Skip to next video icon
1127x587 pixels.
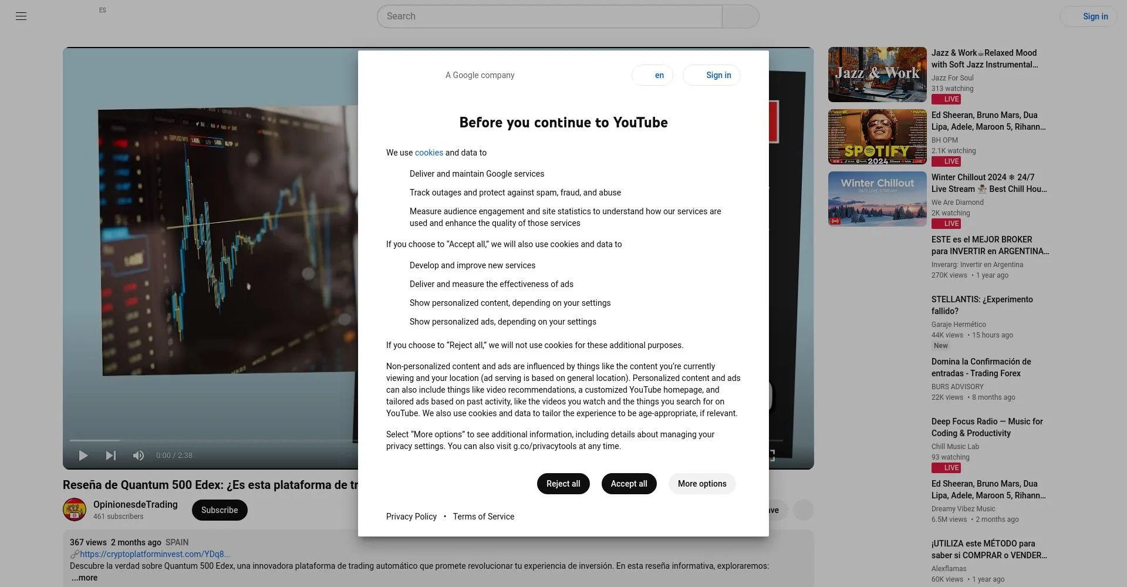click(x=110, y=456)
